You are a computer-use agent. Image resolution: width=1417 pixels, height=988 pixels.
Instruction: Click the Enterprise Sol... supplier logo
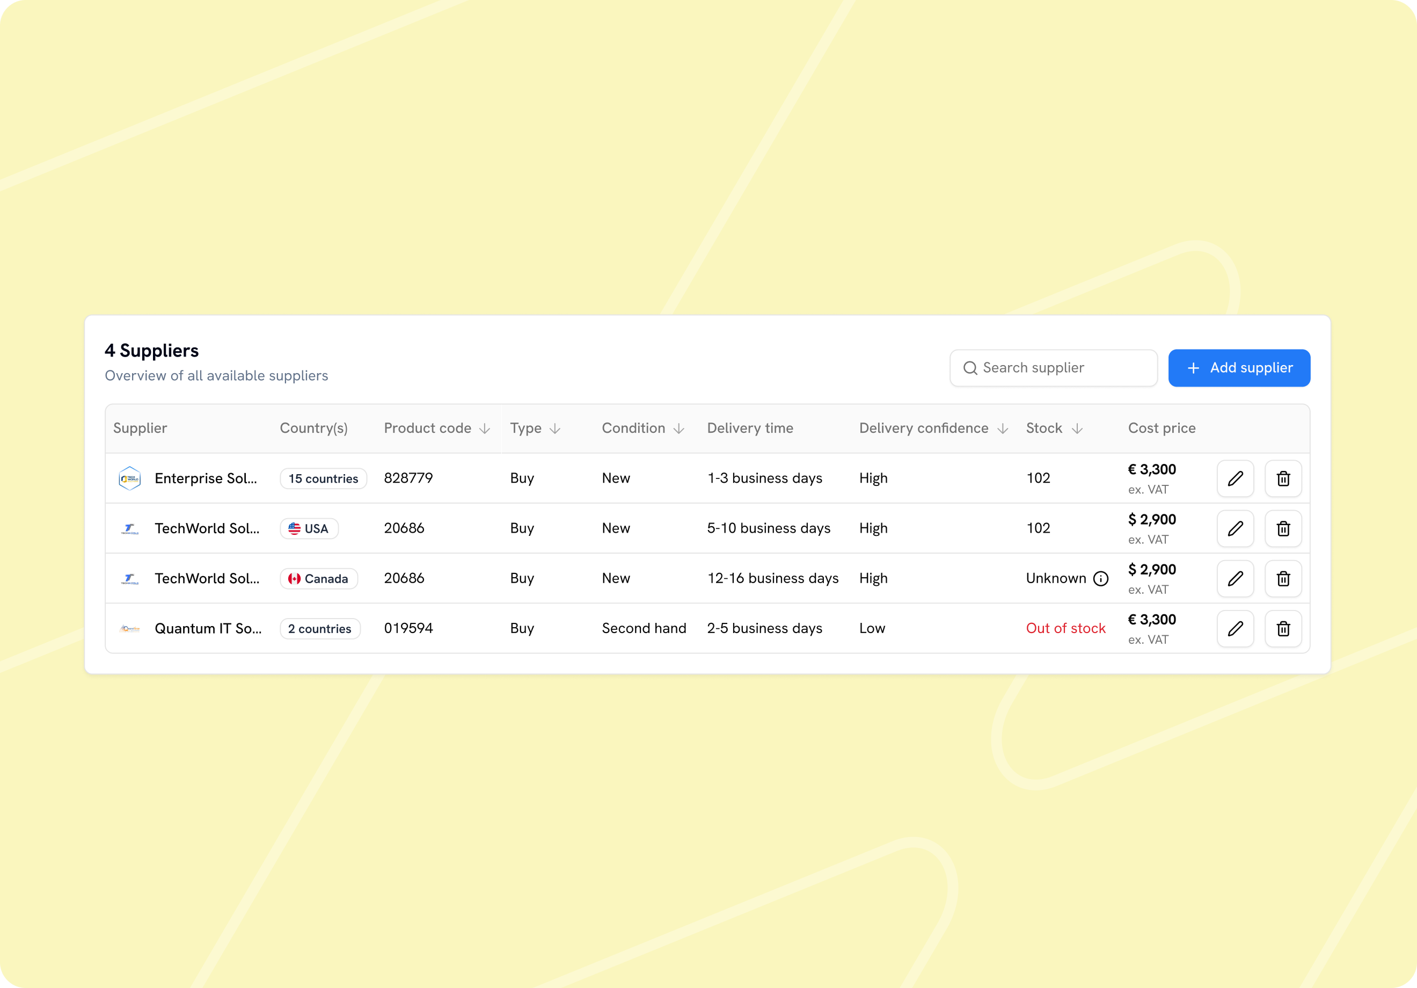coord(129,478)
